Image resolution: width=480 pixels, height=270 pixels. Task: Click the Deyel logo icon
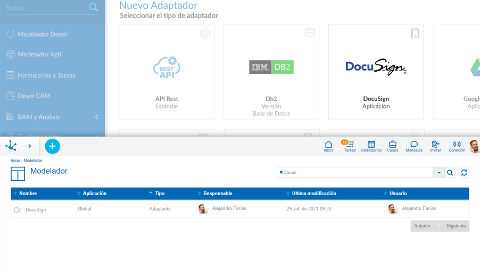point(11,146)
